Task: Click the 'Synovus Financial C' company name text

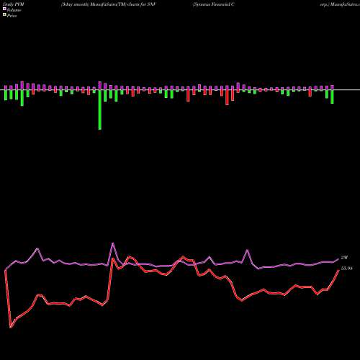Action: [x=214, y=4]
